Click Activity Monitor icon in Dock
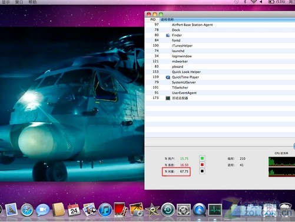The width and height of the screenshot is (295, 222). [x=215, y=210]
